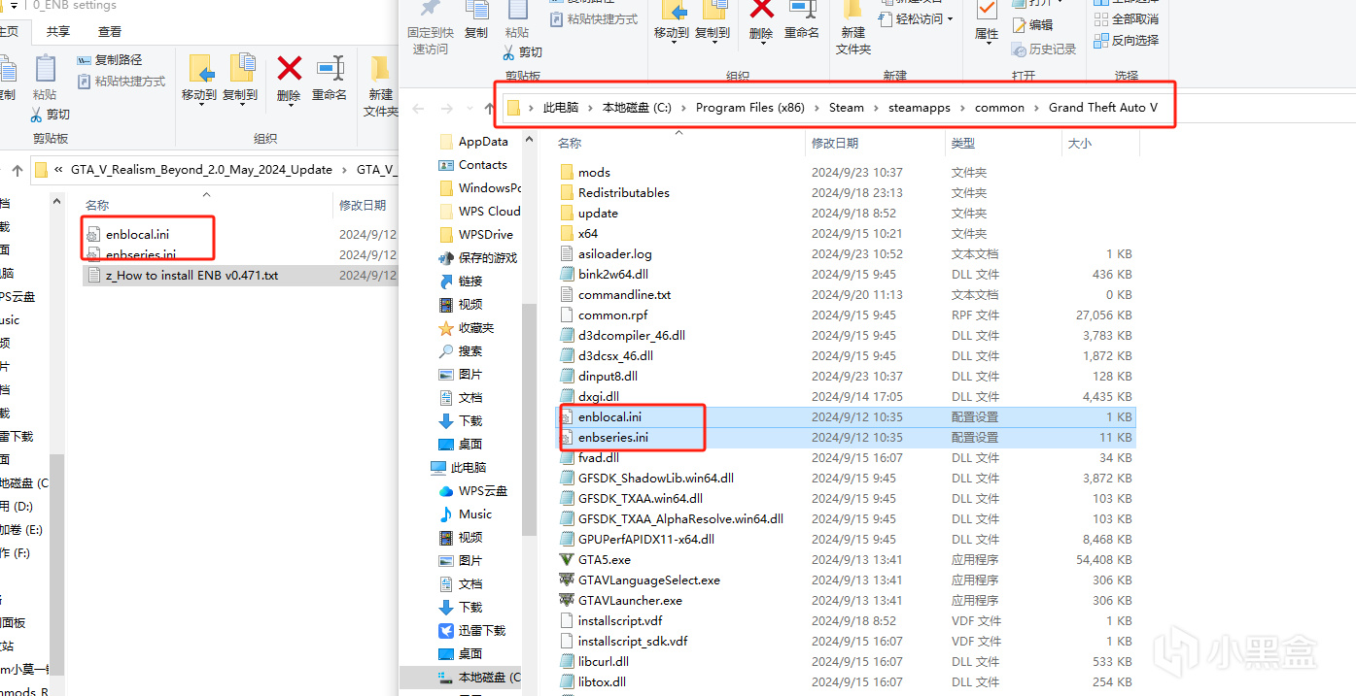1356x696 pixels.
Task: Click the red X 删除 in ENB settings window
Action: (x=289, y=70)
